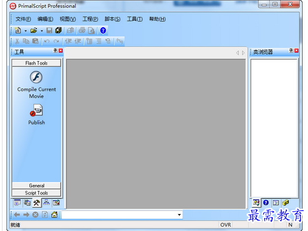
Task: Click the New file icon
Action: coord(18,31)
